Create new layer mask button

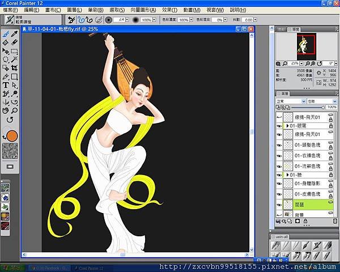coord(297,221)
